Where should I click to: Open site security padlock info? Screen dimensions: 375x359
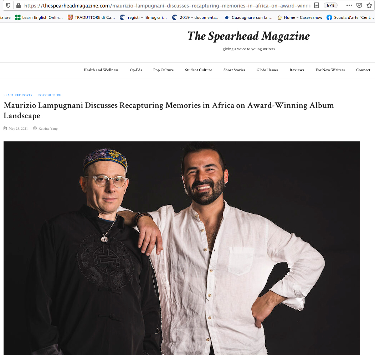(19, 5)
